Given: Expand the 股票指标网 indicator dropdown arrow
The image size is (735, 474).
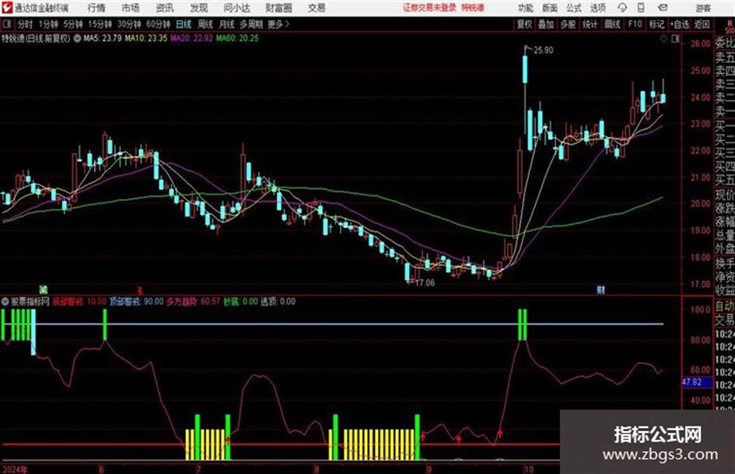Looking at the screenshot, I should click(x=5, y=301).
